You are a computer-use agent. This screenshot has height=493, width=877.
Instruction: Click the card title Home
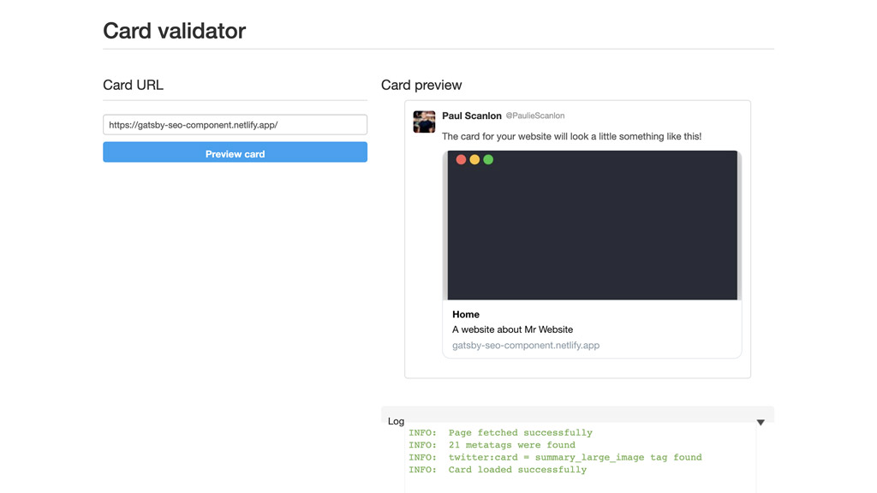(x=466, y=314)
